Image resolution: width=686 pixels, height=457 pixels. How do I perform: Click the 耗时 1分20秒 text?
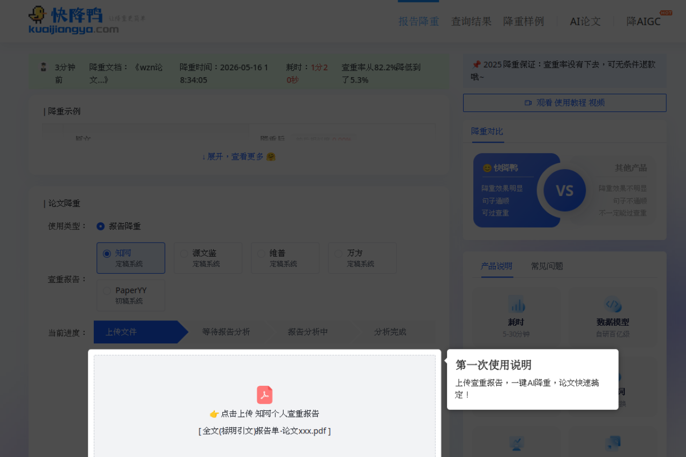click(308, 73)
